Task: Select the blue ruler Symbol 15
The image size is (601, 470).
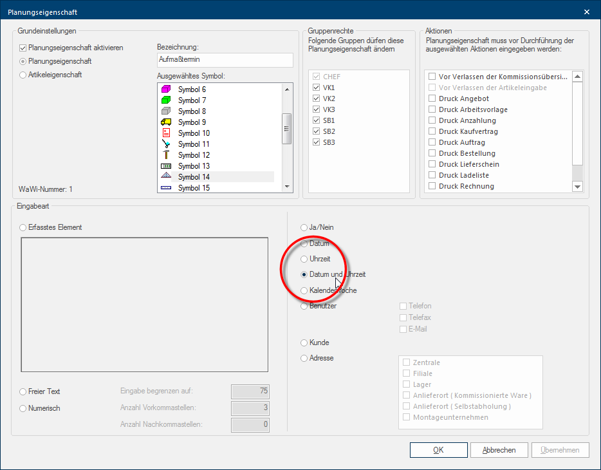Action: [193, 188]
